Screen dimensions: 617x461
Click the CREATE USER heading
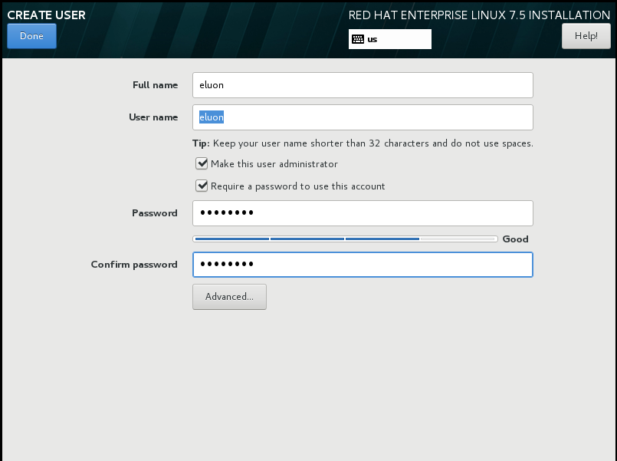(x=47, y=15)
